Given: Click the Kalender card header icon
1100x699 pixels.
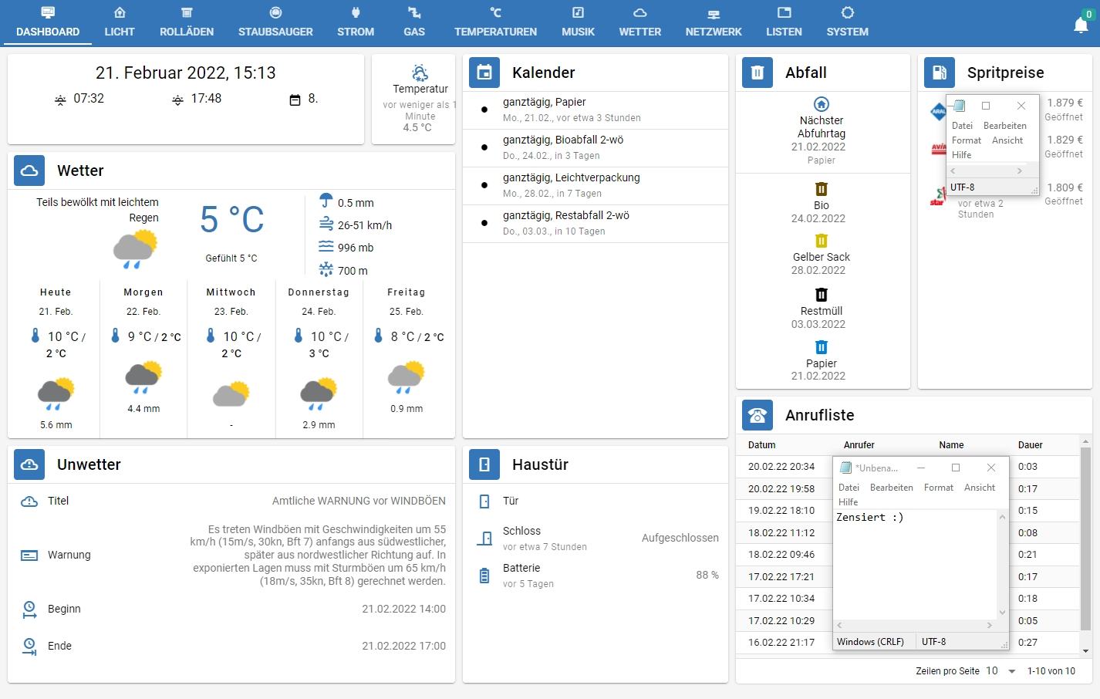Looking at the screenshot, I should (484, 73).
